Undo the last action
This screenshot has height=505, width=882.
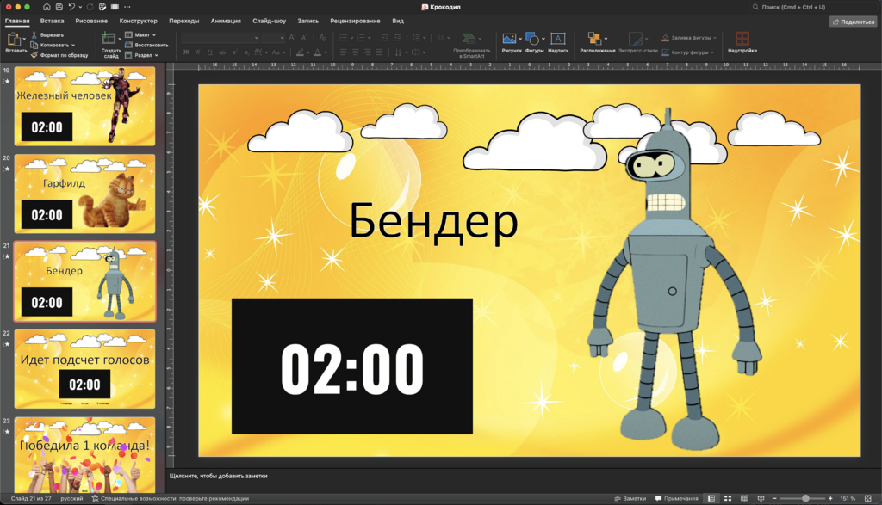click(71, 7)
